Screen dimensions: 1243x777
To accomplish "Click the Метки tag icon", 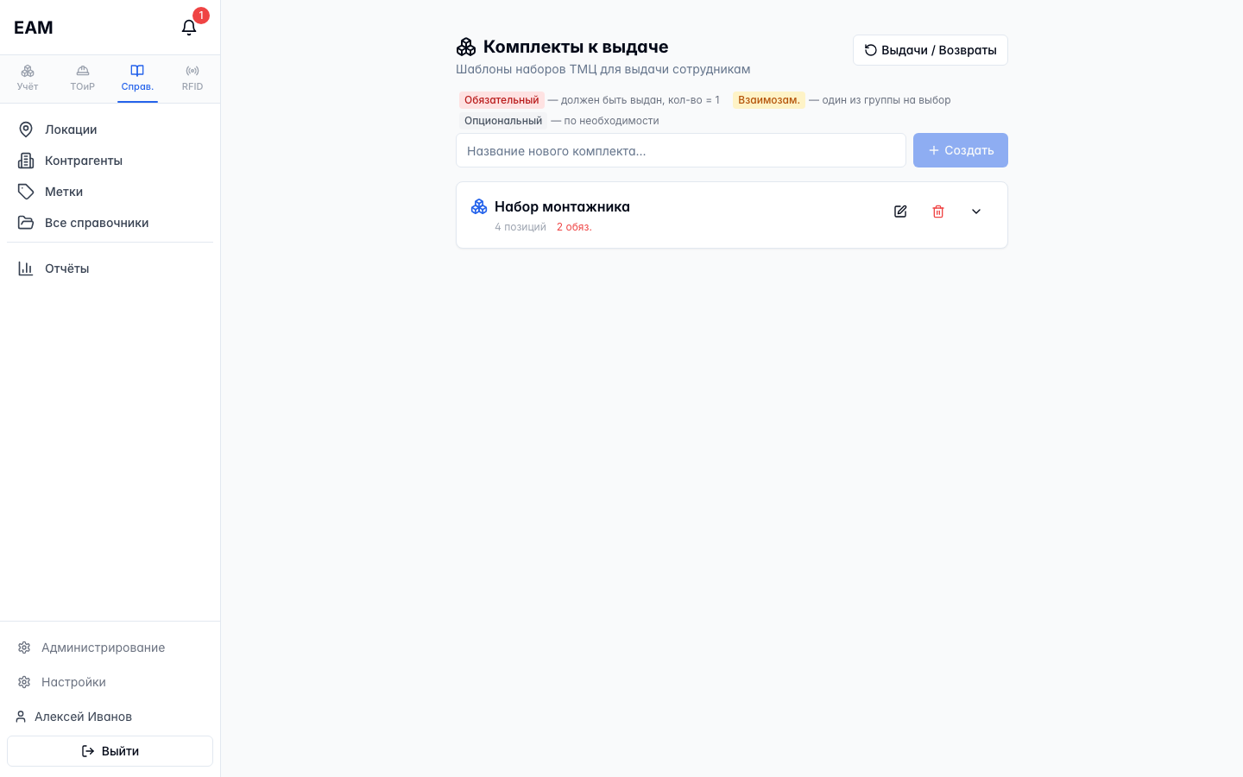I will pos(26,192).
